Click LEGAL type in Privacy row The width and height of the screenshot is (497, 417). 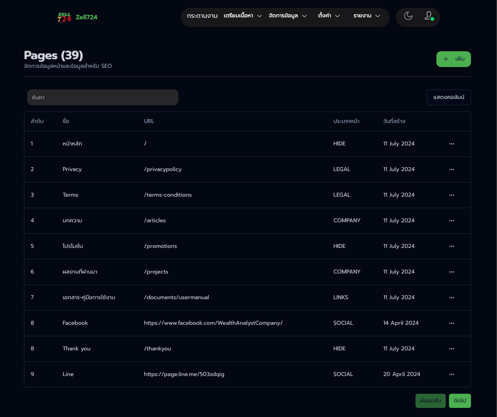coord(341,169)
